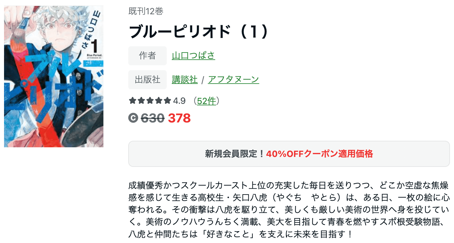
Task: Open the Blue Period volume 1 cover image
Action: [x=54, y=76]
